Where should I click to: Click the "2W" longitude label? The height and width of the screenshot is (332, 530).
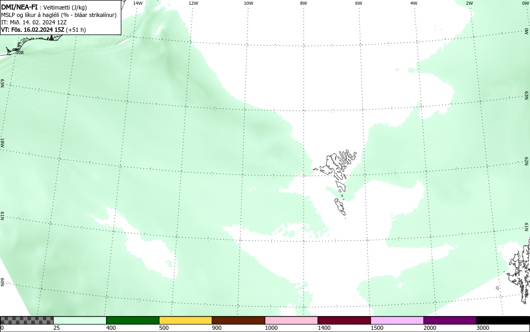pyautogui.click(x=470, y=3)
